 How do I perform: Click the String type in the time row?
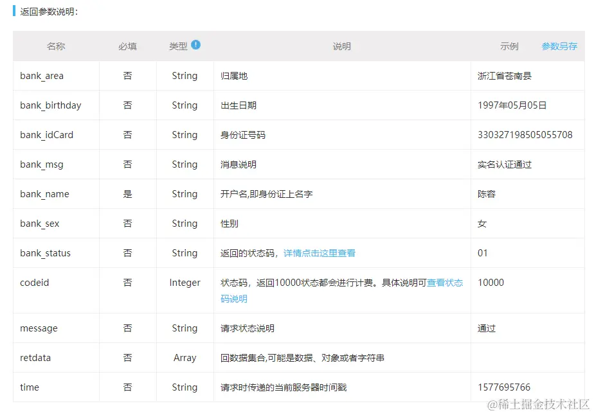click(x=184, y=387)
